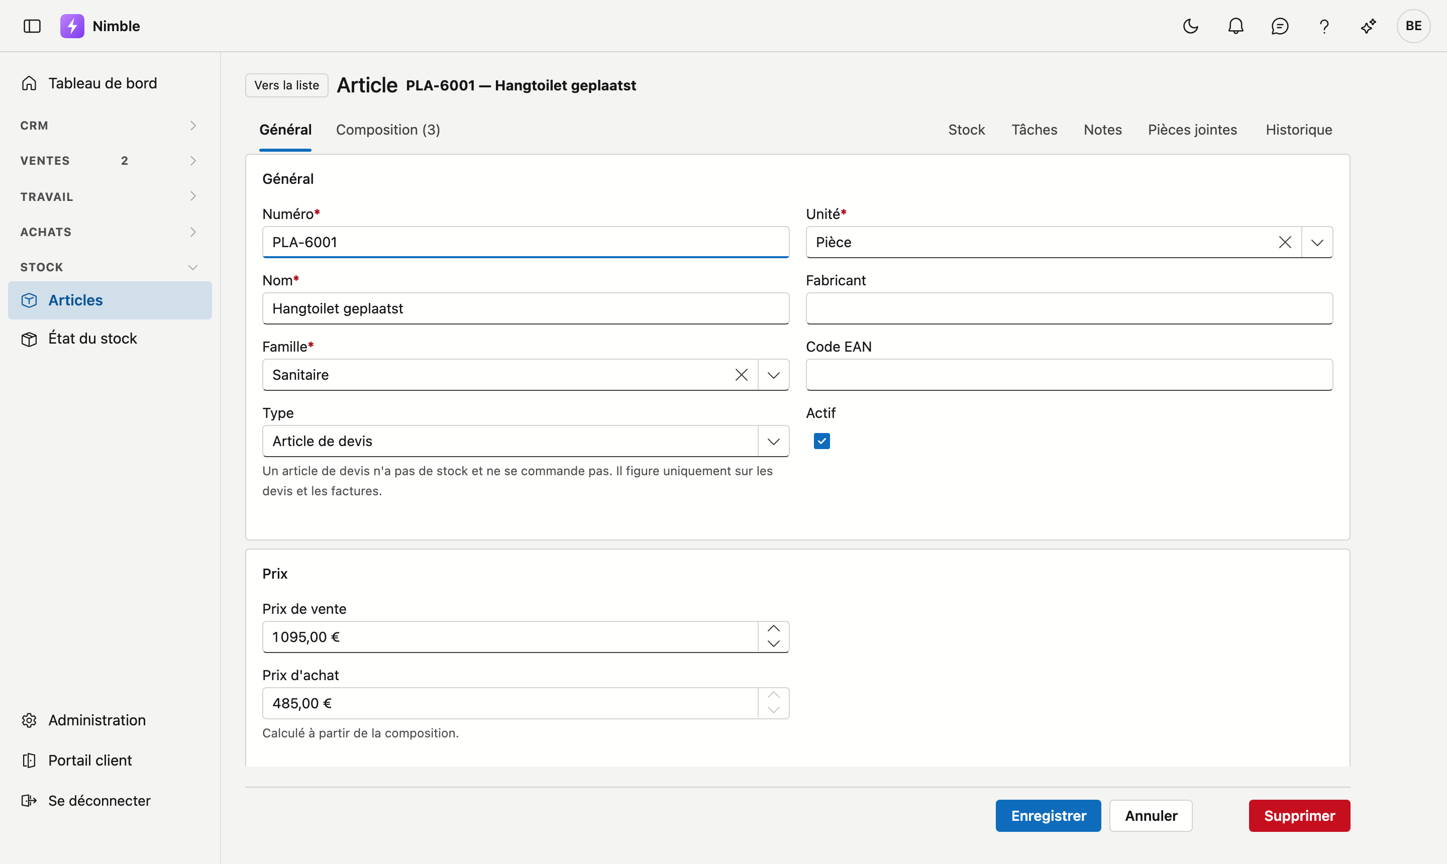Open notifications bell icon
Image resolution: width=1447 pixels, height=864 pixels.
(x=1235, y=26)
